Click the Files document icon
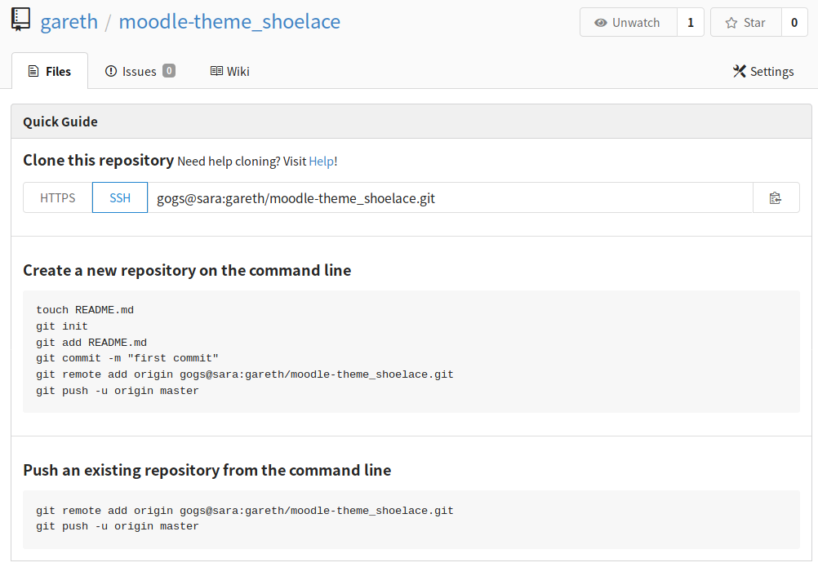Viewport: 818px width, 567px height. point(33,72)
